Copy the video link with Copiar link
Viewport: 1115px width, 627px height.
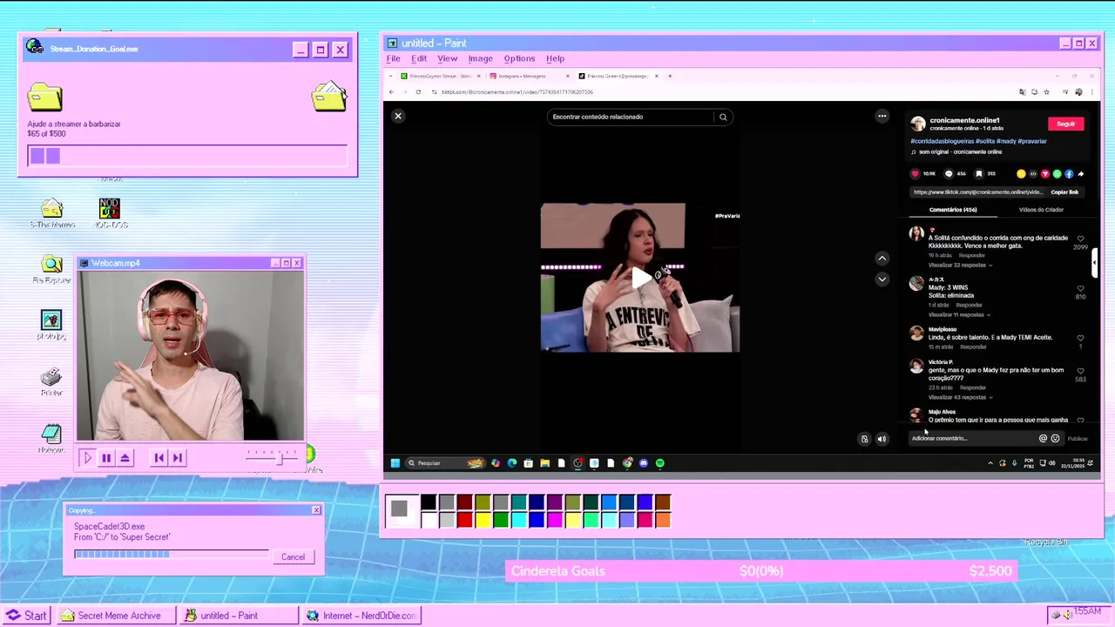(1064, 192)
